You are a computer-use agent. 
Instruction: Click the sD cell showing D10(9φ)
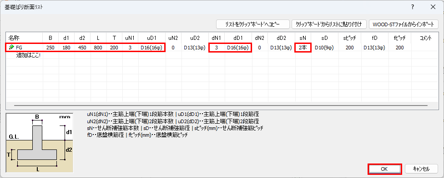(325, 48)
